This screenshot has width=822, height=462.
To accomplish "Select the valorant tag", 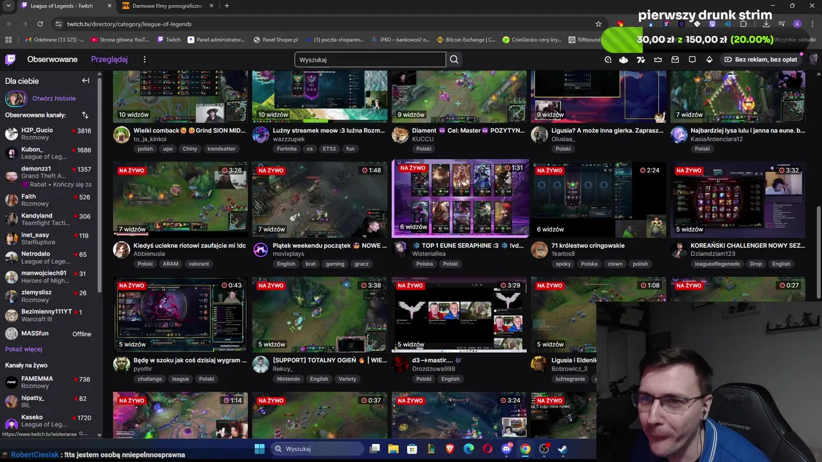I will (198, 264).
